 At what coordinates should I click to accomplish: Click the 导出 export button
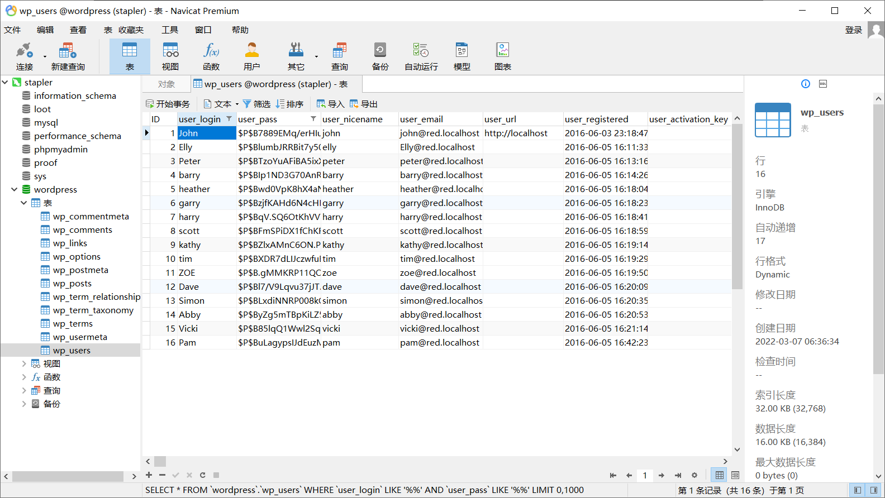point(363,104)
